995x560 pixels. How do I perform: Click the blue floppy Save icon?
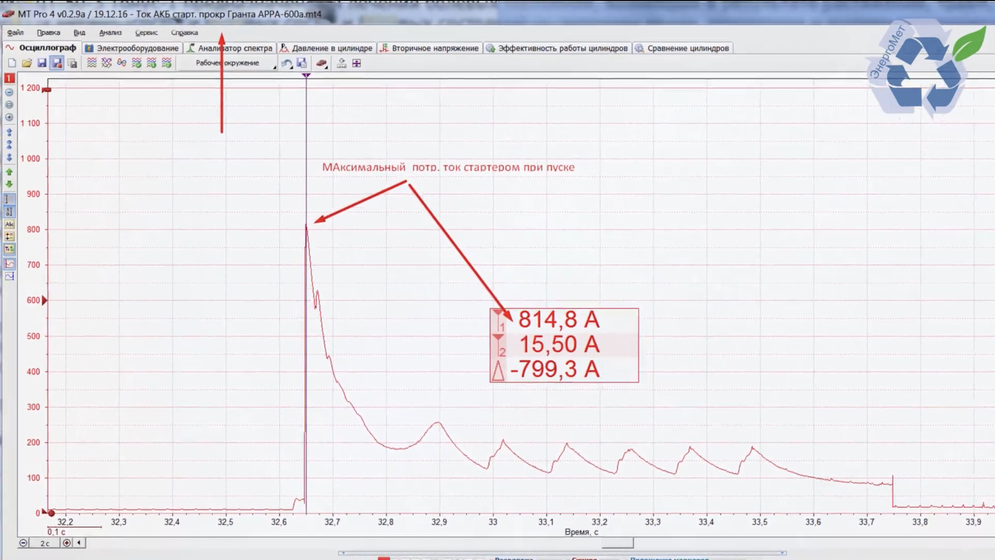(42, 63)
